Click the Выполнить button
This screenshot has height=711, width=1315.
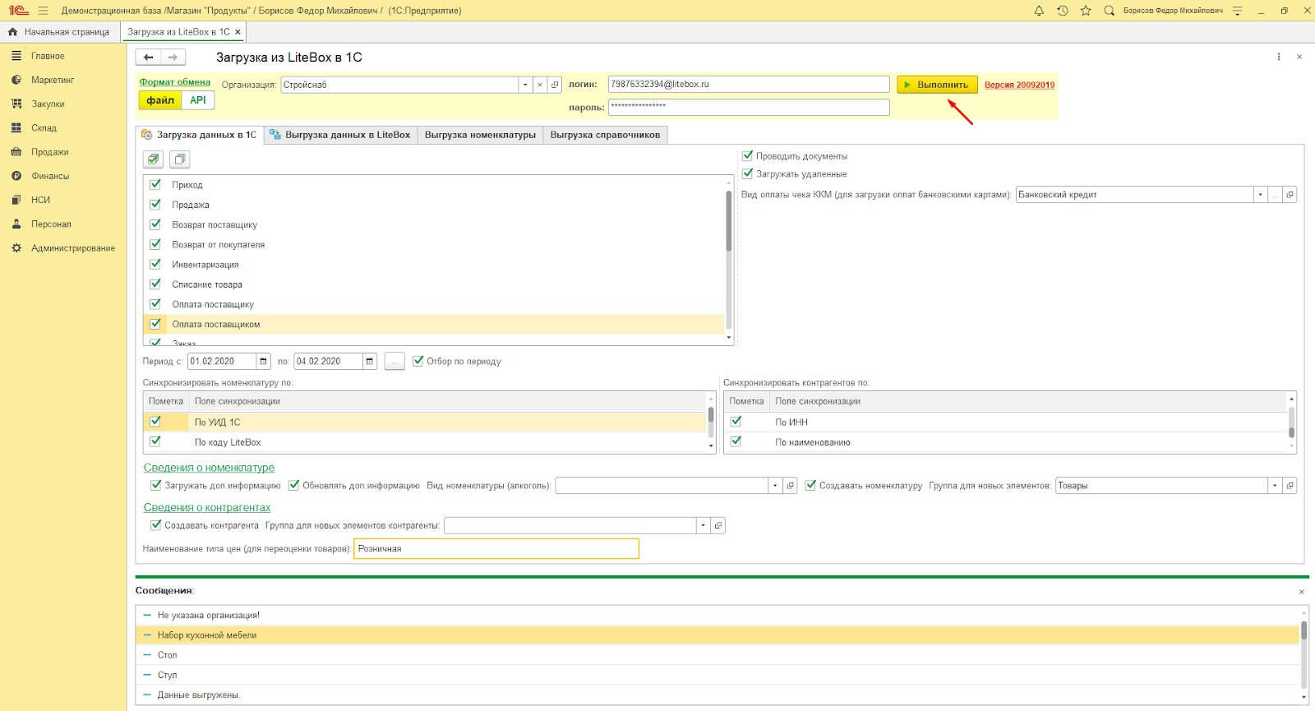937,85
